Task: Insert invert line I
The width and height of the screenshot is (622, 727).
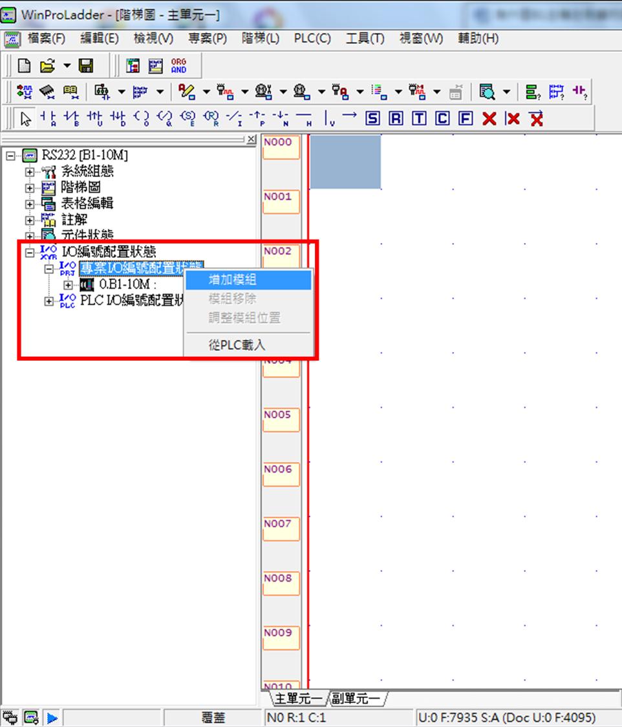Action: coord(234,119)
